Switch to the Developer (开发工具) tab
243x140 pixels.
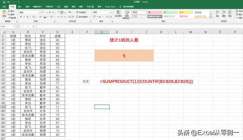[x=90, y=7]
